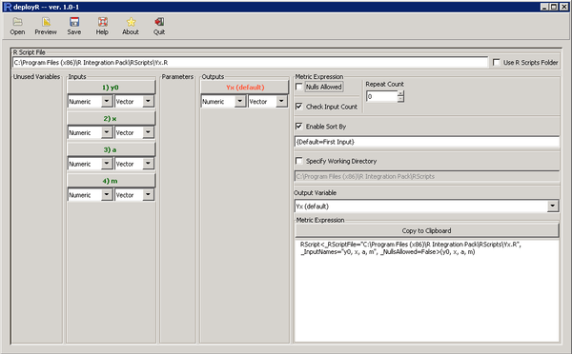Expand the Output Variable combo box
The image size is (572, 354).
[553, 206]
